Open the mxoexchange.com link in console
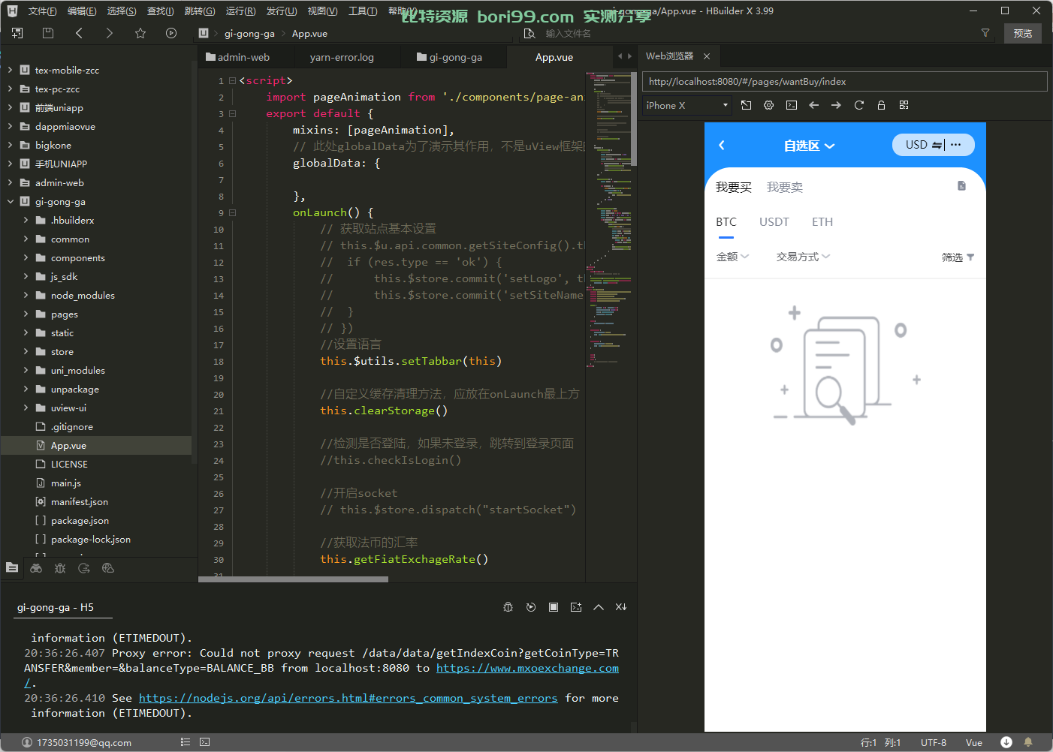This screenshot has width=1053, height=752. pos(527,668)
